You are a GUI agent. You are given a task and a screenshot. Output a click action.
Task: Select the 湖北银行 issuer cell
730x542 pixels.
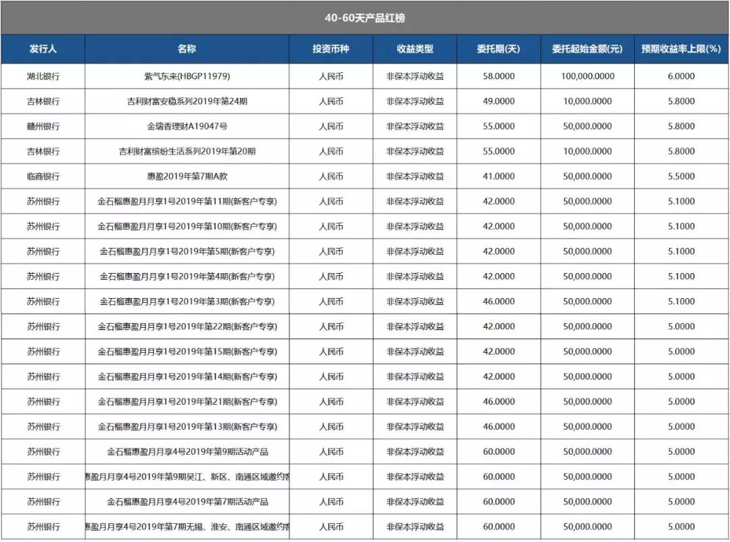pyautogui.click(x=43, y=76)
